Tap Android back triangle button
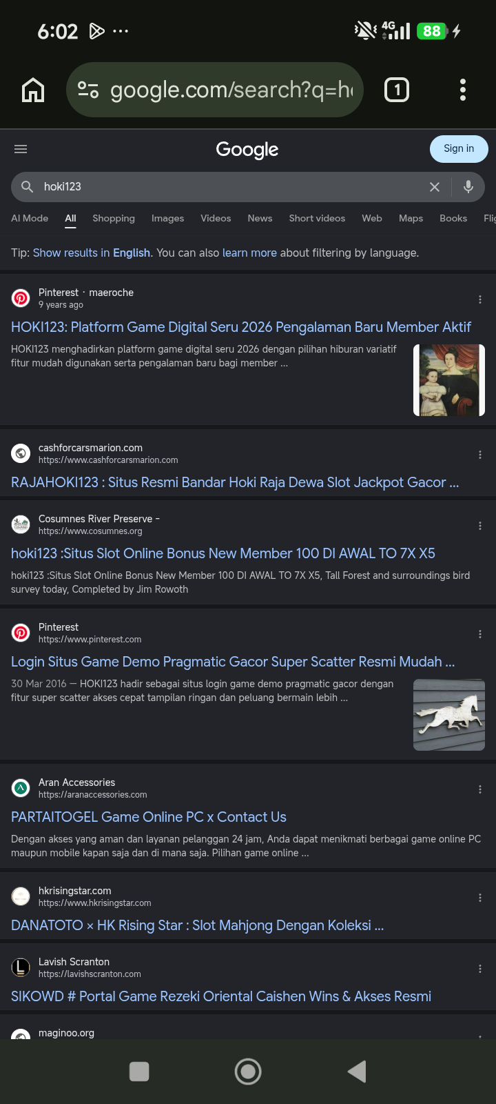Viewport: 496px width, 1104px height. point(357,1072)
